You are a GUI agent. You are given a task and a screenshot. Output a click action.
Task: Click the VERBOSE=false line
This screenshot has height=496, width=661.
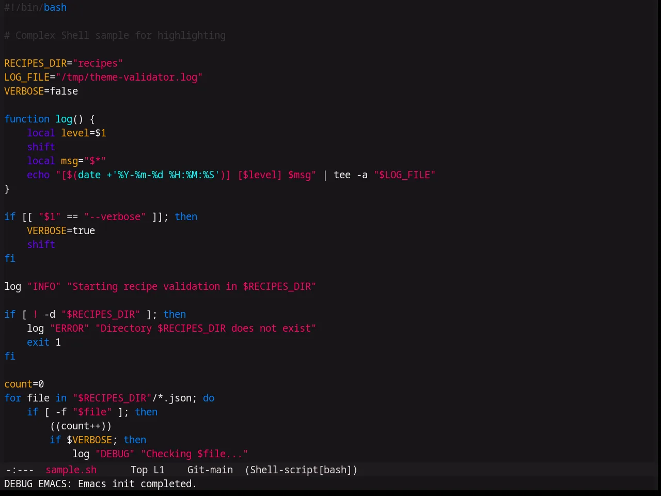(x=41, y=91)
